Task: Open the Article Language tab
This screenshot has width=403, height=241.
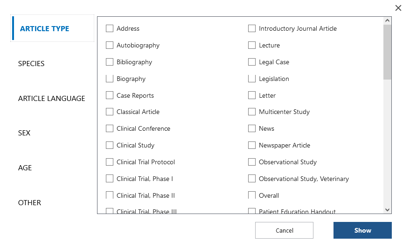Action: [51, 99]
